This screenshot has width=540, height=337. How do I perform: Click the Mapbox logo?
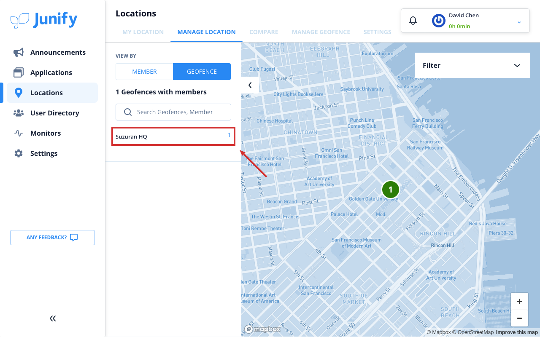(262, 329)
